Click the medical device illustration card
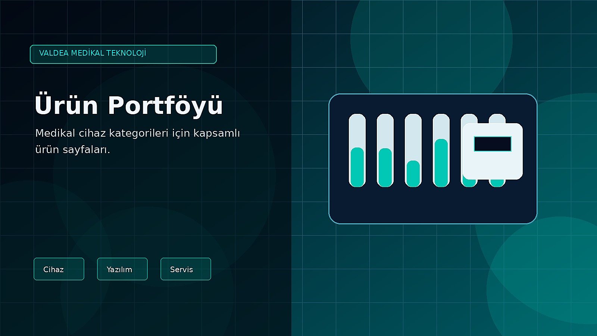Screen dimensions: 597x336 click(x=433, y=159)
